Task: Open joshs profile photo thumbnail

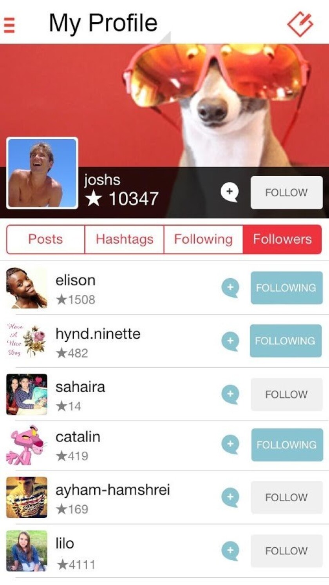Action: coord(42,173)
